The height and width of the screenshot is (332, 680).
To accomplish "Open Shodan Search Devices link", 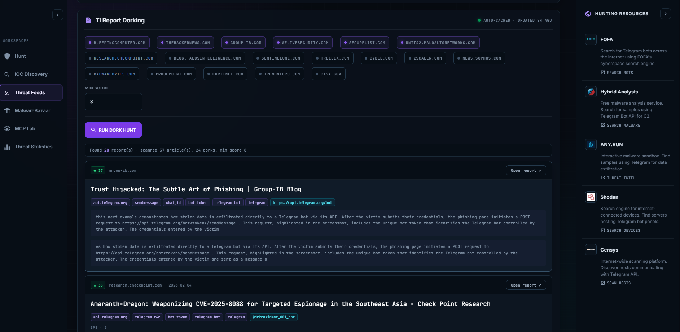I will tap(620, 230).
